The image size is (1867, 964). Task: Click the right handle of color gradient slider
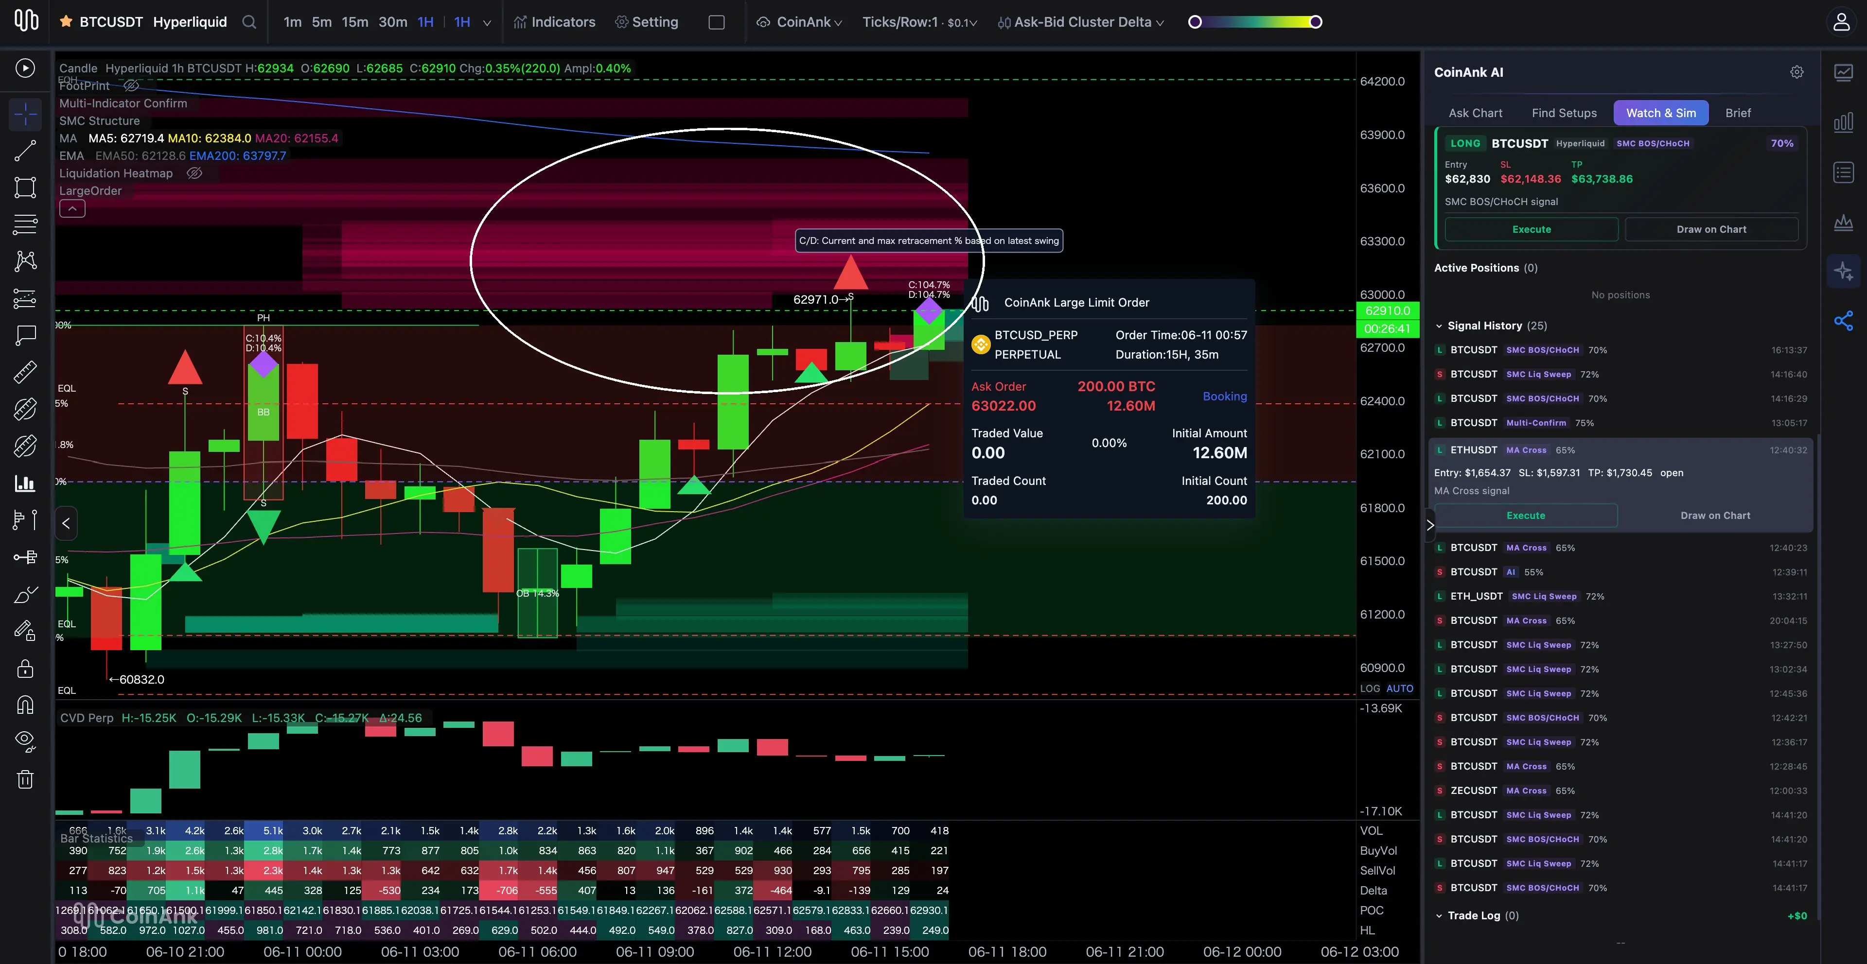point(1316,22)
